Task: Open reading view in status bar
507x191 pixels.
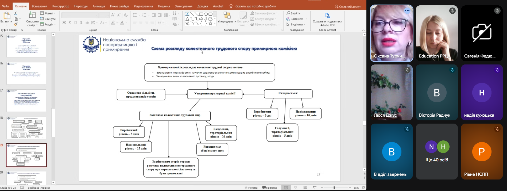Action: tap(305, 188)
